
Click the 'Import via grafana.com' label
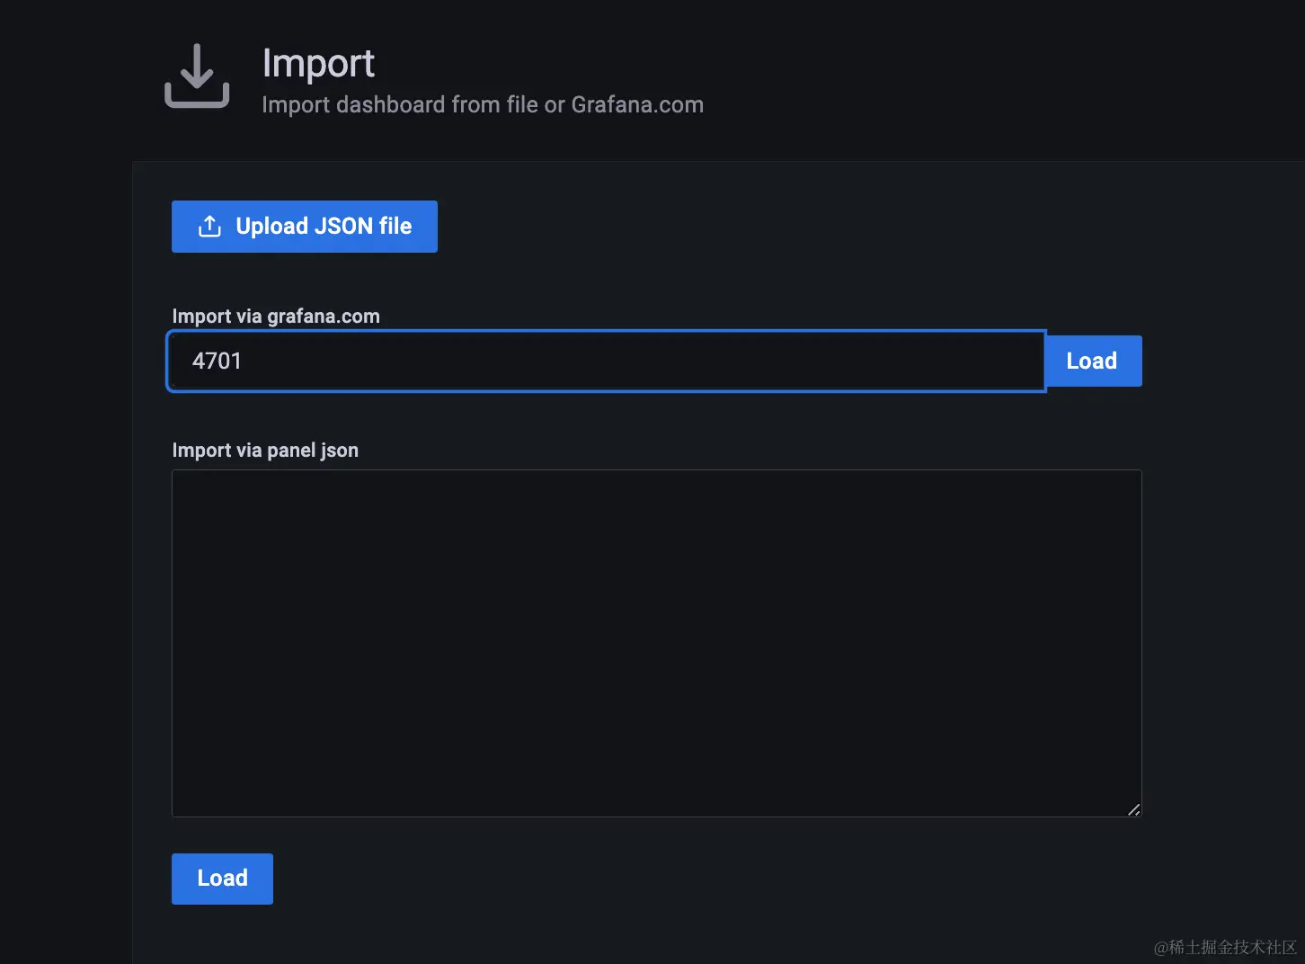[276, 317]
